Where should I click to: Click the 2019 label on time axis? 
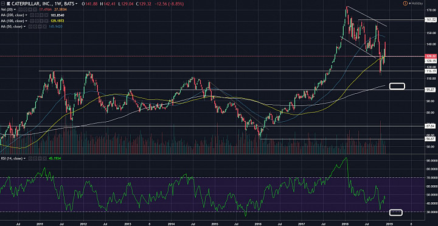tap(390, 224)
